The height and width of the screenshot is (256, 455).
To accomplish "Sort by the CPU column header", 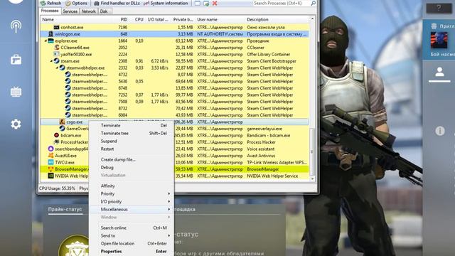I will point(139,19).
